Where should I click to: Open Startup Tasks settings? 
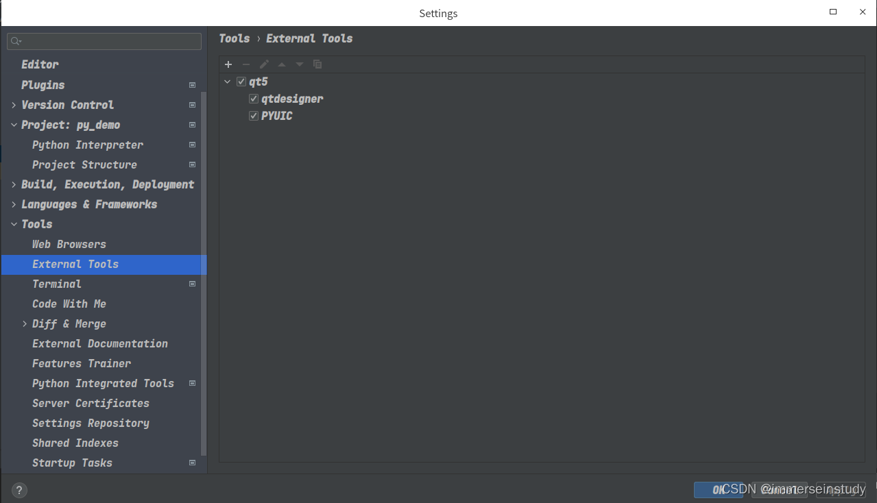tap(72, 463)
